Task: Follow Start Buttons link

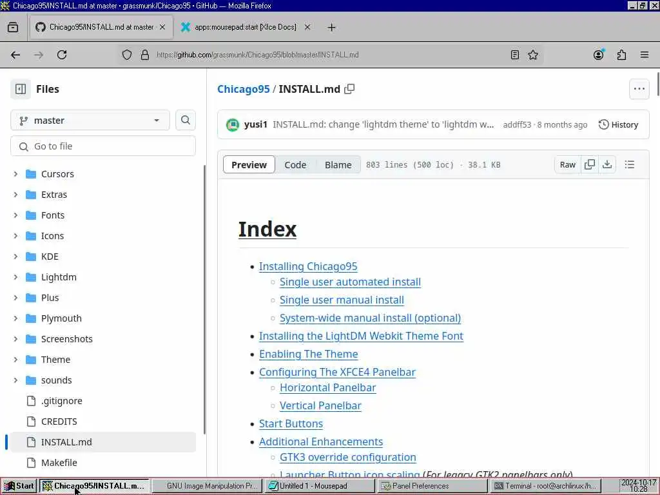Action: [291, 424]
